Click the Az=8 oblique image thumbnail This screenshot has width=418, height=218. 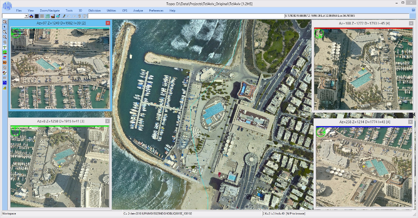coord(60,167)
